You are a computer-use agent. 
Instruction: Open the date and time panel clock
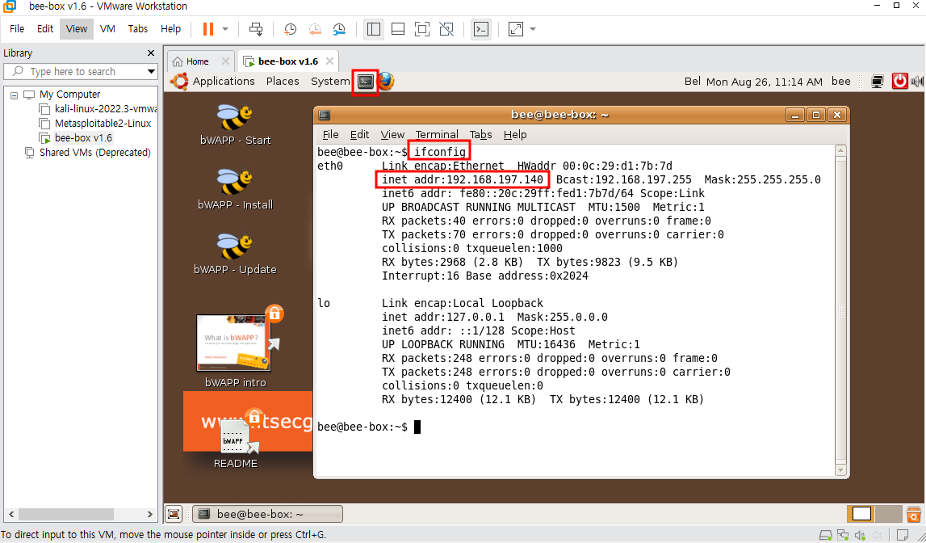click(765, 82)
